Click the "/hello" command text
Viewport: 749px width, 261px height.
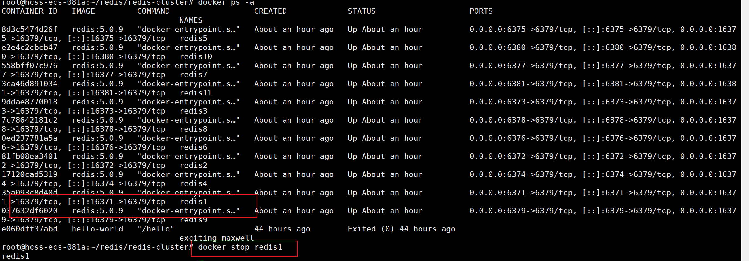pos(156,229)
